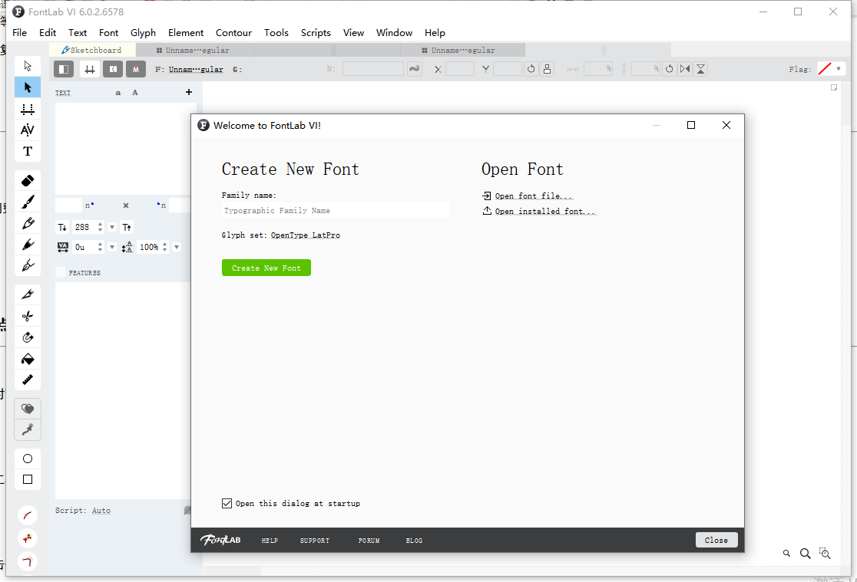Toggle the sidebar panel button in toolbar
The image size is (857, 582).
coord(64,69)
